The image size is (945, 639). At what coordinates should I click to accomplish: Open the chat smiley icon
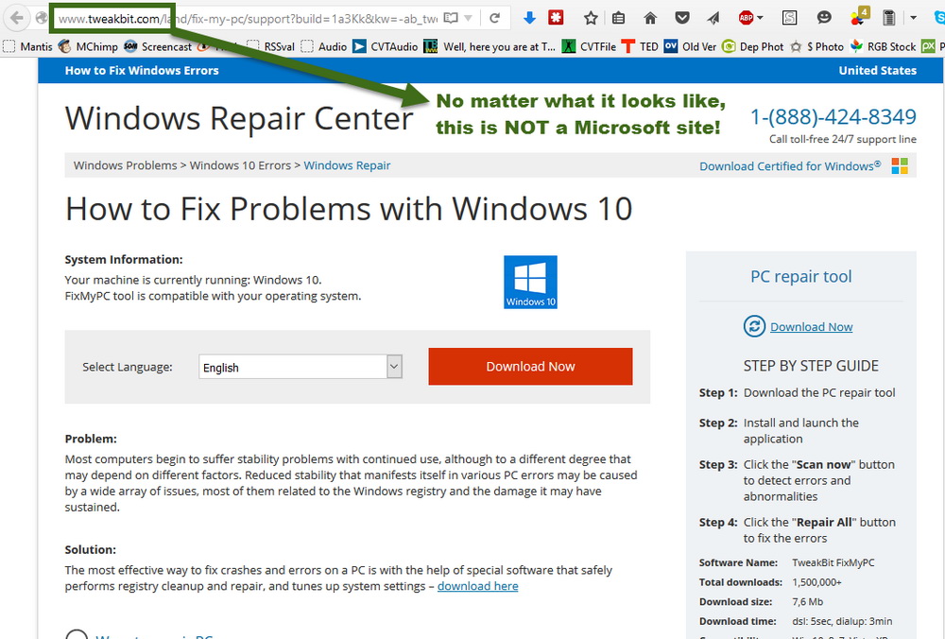(824, 17)
